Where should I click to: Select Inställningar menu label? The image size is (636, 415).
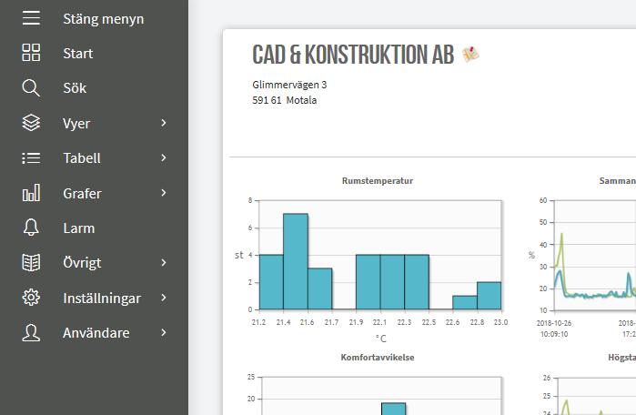102,299
